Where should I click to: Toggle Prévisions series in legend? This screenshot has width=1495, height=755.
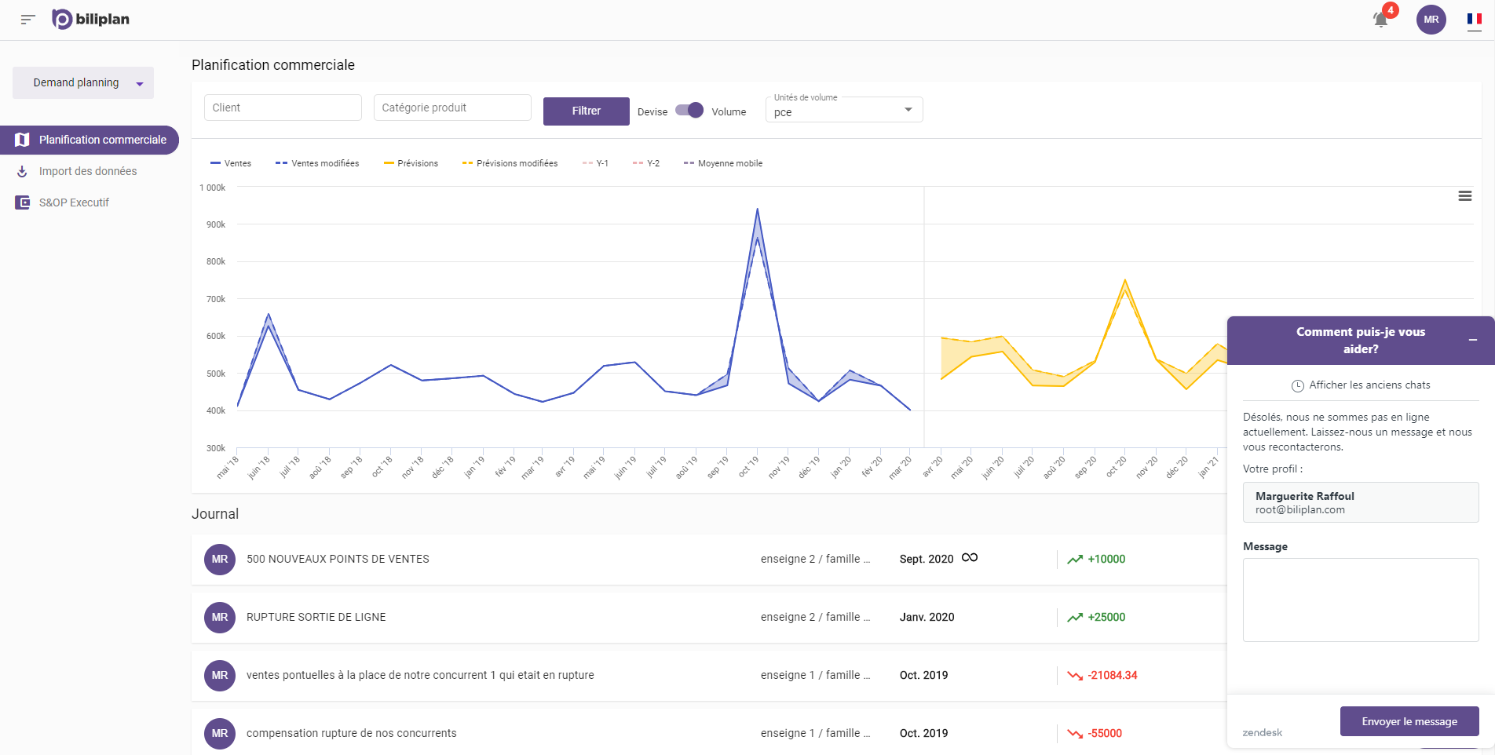click(411, 163)
